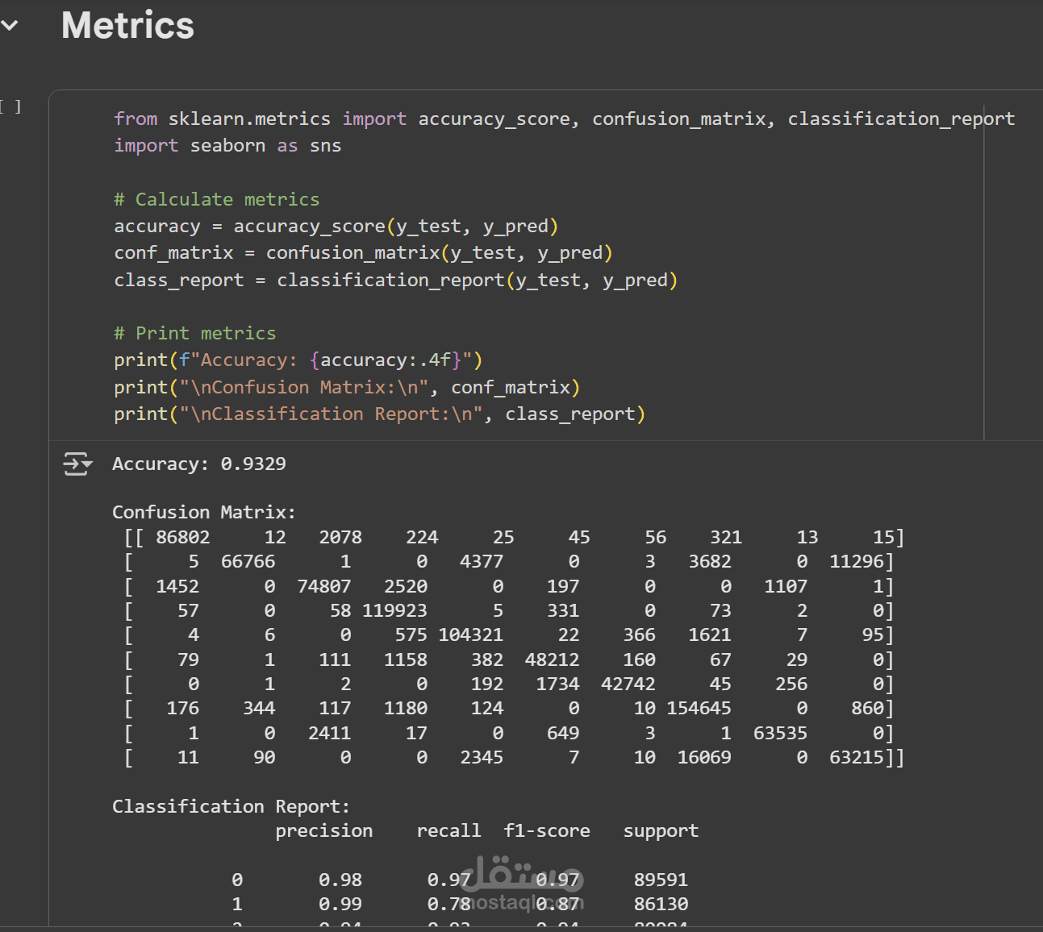Run the metrics code cell

point(11,106)
